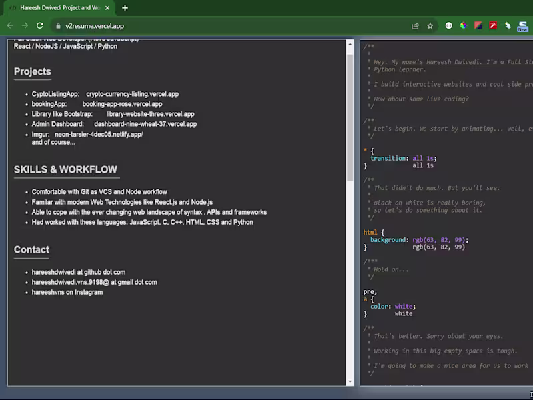Click the browser back arrow
This screenshot has width=533, height=400.
(x=10, y=26)
